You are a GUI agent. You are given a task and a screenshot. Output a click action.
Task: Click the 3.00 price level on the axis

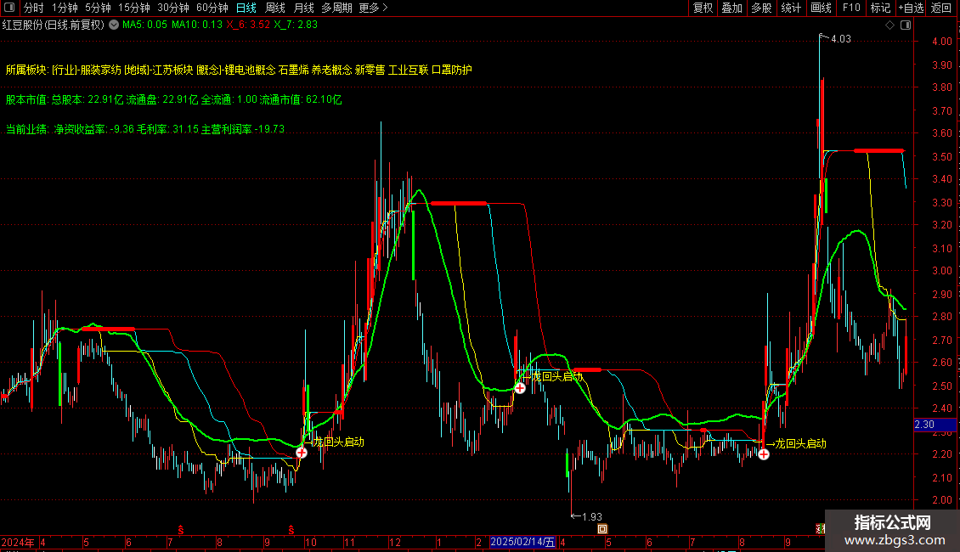point(941,271)
